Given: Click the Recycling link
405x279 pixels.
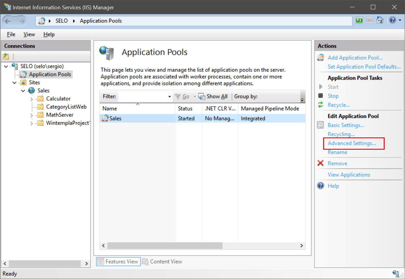Looking at the screenshot, I should click(341, 134).
